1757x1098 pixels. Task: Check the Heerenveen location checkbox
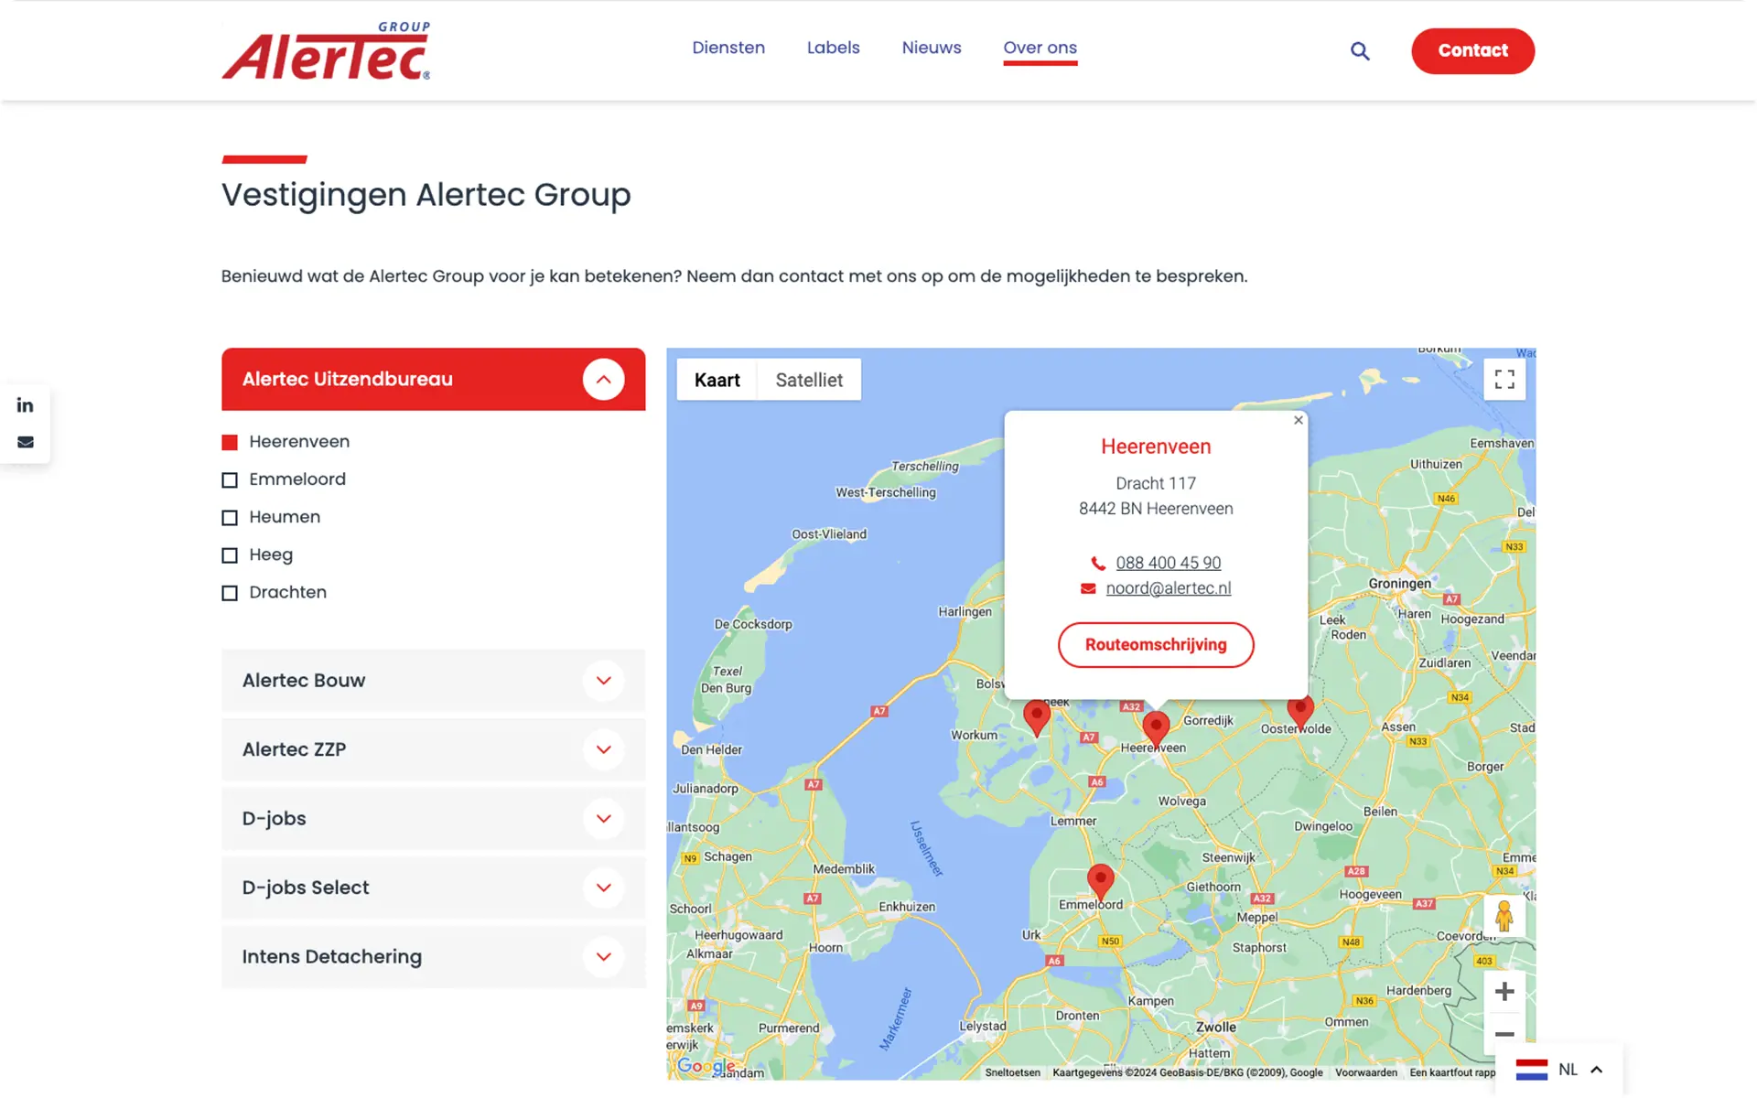coord(230,443)
